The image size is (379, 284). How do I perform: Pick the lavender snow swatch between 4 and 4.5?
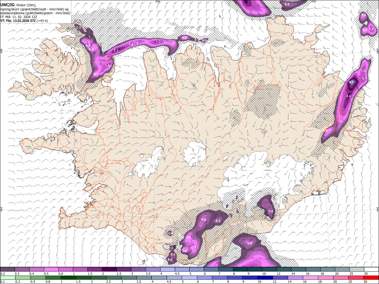pyautogui.click(x=168, y=270)
